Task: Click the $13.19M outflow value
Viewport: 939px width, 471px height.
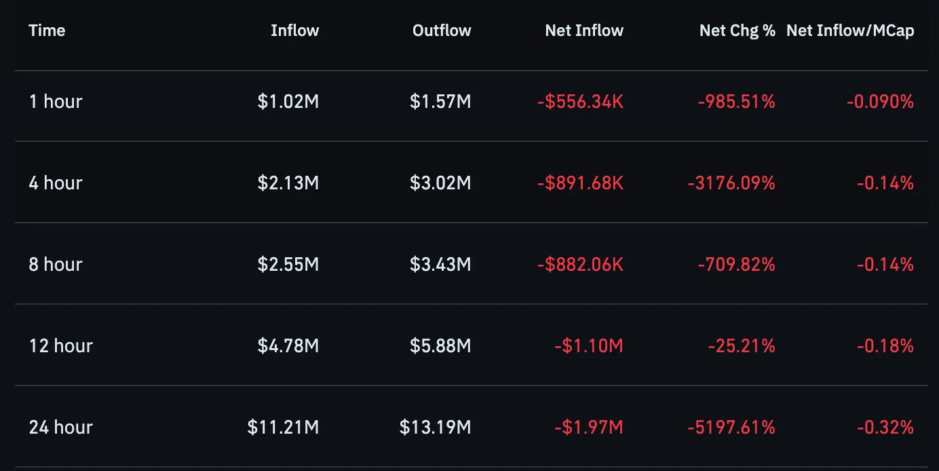Action: [x=436, y=428]
